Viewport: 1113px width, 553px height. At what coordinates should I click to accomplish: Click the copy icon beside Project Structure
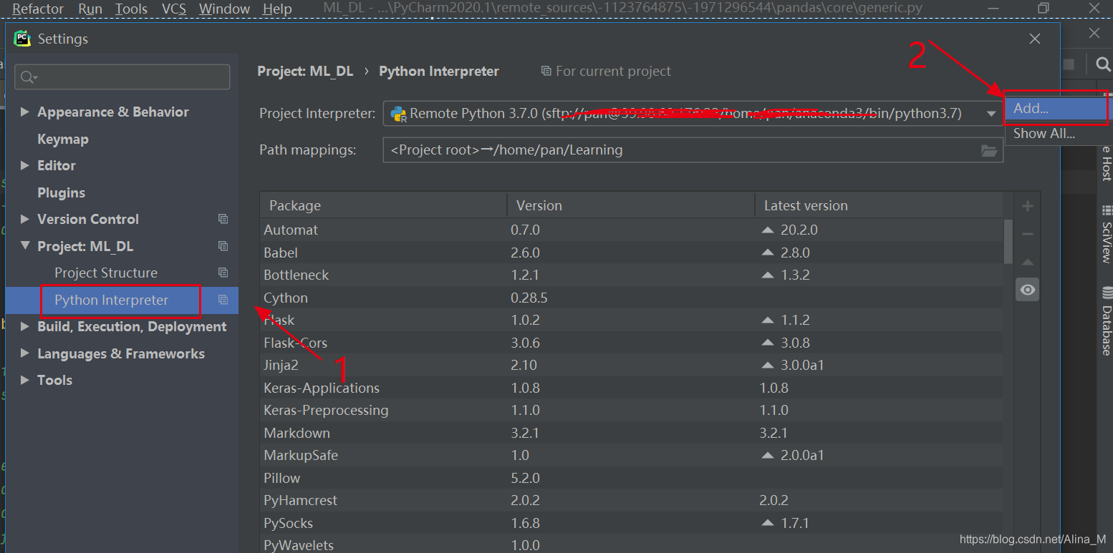[x=223, y=273]
